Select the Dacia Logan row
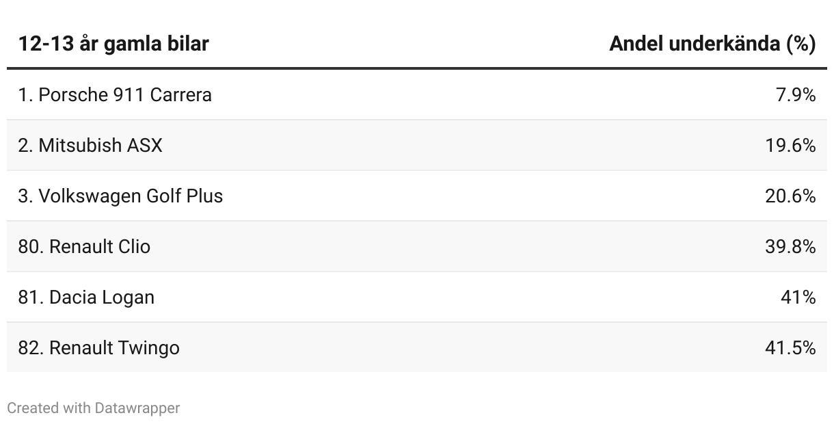This screenshot has height=424, width=834. click(417, 297)
